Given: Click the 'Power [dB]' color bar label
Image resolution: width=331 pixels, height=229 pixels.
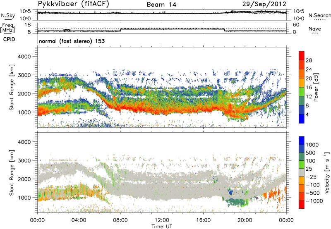Looking at the screenshot, I should (x=316, y=87).
